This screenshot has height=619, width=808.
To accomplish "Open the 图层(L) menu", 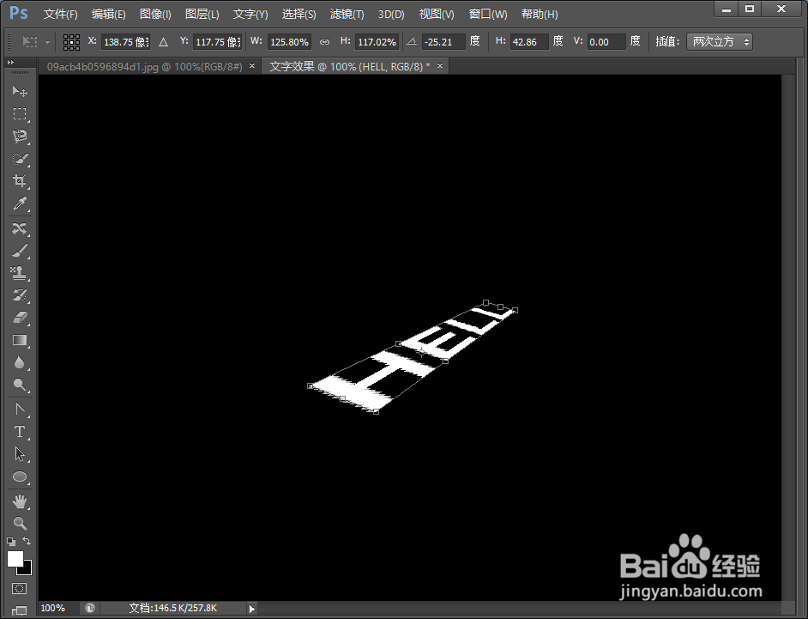I will (x=202, y=15).
